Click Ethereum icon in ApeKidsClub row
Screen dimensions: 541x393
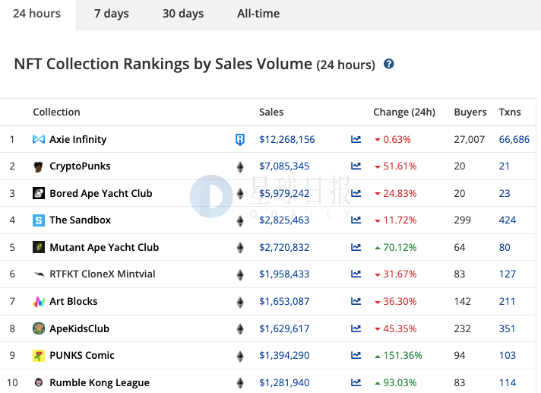pyautogui.click(x=240, y=329)
